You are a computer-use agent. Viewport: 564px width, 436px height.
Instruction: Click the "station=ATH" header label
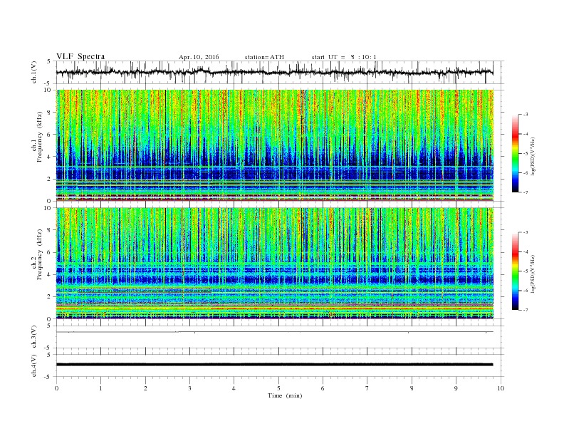coord(264,57)
